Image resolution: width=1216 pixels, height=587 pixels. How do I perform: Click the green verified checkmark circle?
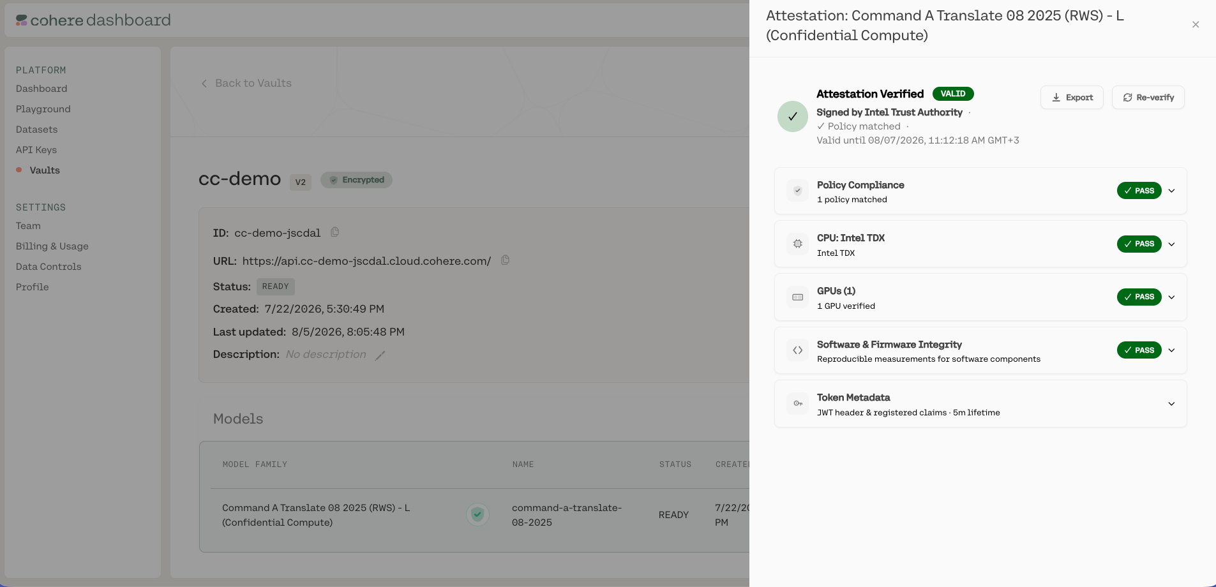793,116
